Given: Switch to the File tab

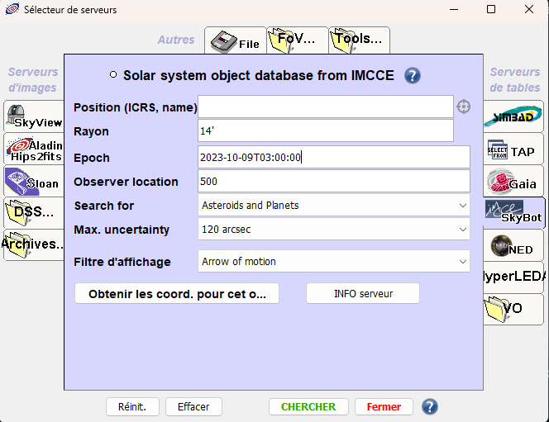Looking at the screenshot, I should pyautogui.click(x=233, y=40).
